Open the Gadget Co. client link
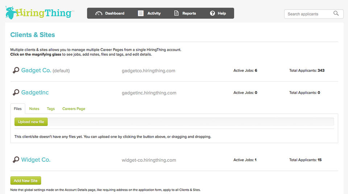The width and height of the screenshot is (348, 194). coord(36,70)
